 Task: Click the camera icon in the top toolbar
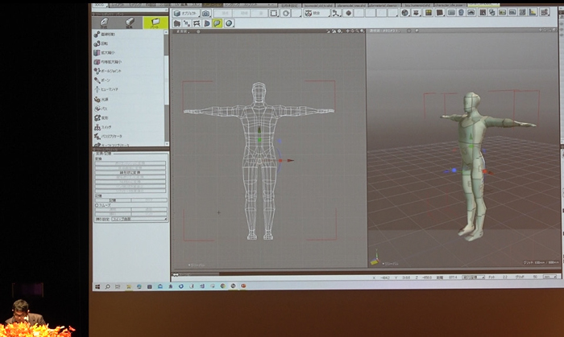(206, 14)
